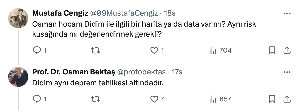The height and width of the screenshot is (112, 299).
Task: Bookmark Osman Bektaş's reply
Action: point(272,99)
